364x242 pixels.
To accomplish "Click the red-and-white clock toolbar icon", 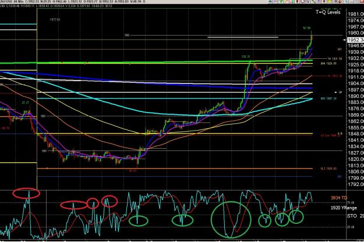I will pos(302,1).
